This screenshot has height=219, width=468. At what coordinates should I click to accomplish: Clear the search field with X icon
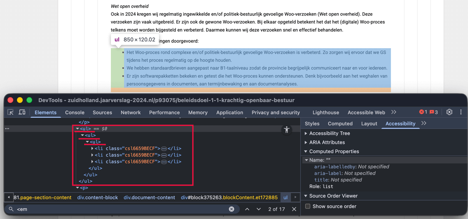(232, 209)
